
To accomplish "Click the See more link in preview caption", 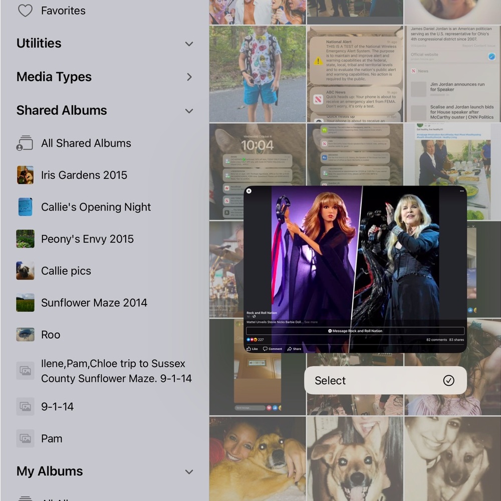I will [x=311, y=322].
